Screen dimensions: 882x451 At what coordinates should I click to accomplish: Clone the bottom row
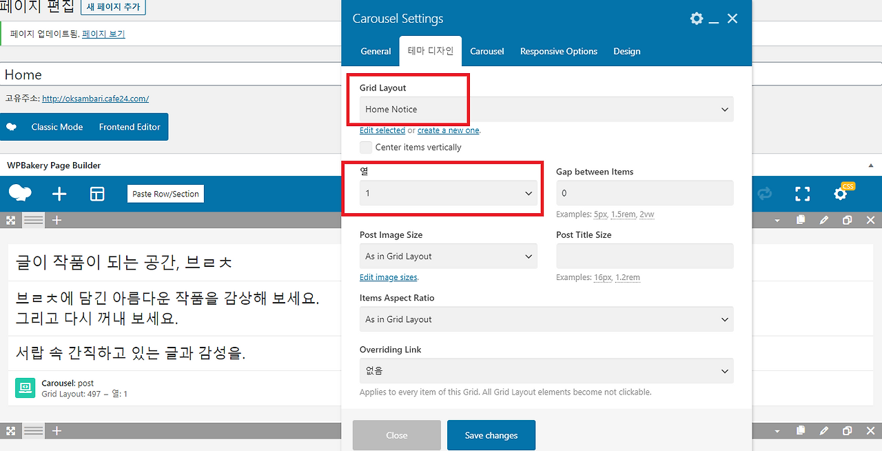[847, 430]
